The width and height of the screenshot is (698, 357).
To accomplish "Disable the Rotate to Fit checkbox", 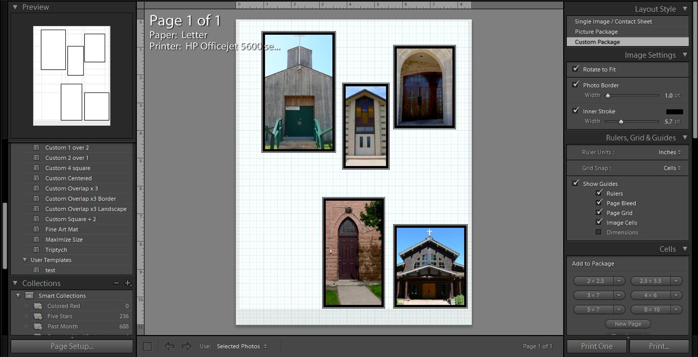I will [576, 69].
